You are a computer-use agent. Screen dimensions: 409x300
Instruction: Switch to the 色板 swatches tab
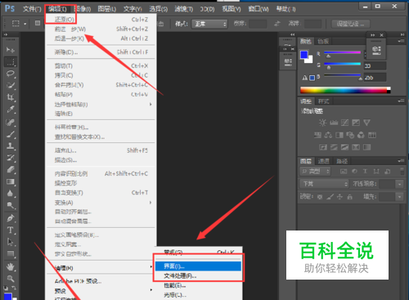click(x=323, y=41)
